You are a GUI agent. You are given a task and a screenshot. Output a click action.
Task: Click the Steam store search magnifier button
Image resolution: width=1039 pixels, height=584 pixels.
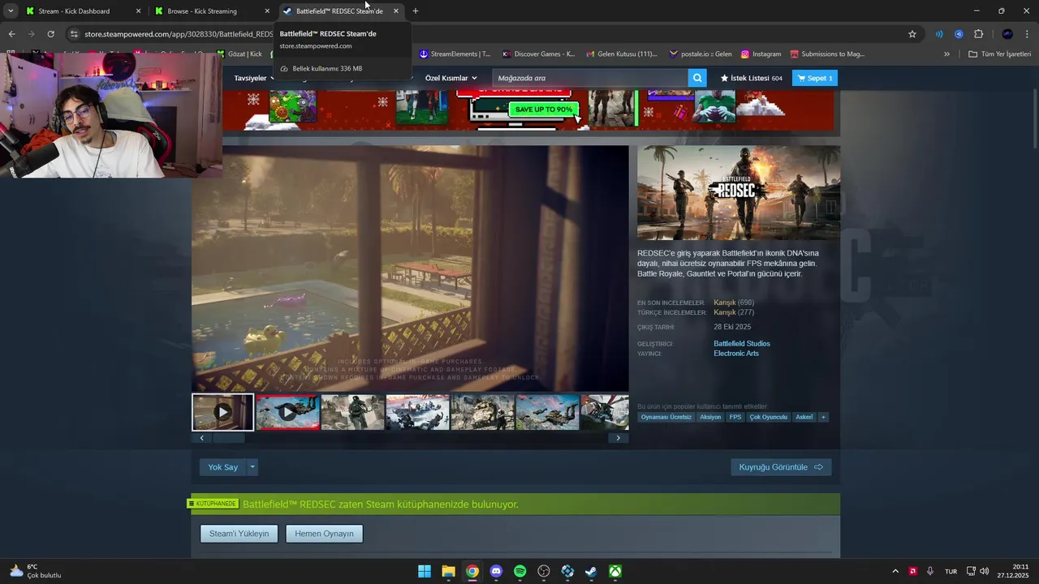coord(697,78)
